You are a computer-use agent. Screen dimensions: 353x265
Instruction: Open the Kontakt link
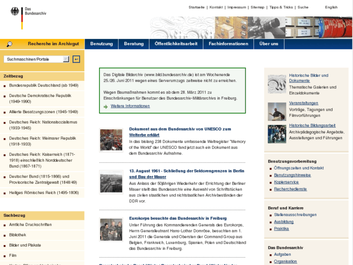pyautogui.click(x=216, y=7)
